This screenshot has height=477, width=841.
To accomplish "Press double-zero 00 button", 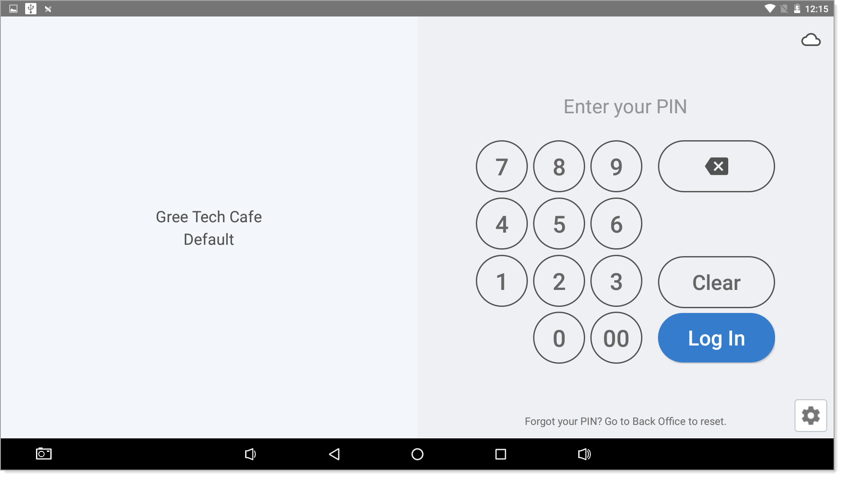I will pos(616,338).
